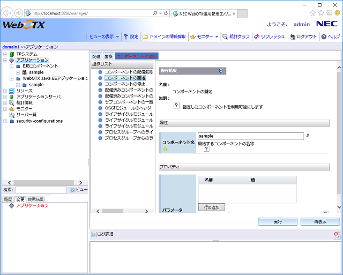Click the 統計グラフ statistics graph icon
The height and width of the screenshot is (275, 343).
coord(226,36)
